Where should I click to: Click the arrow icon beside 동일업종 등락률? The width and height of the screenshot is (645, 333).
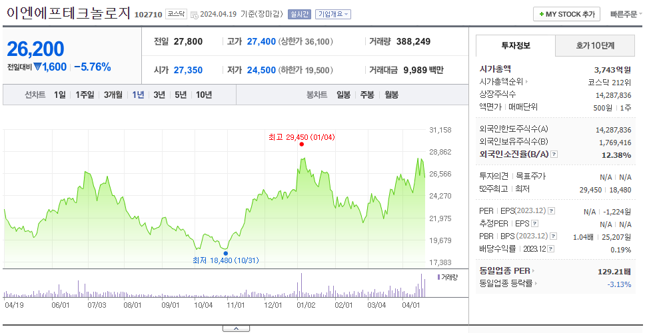point(536,283)
